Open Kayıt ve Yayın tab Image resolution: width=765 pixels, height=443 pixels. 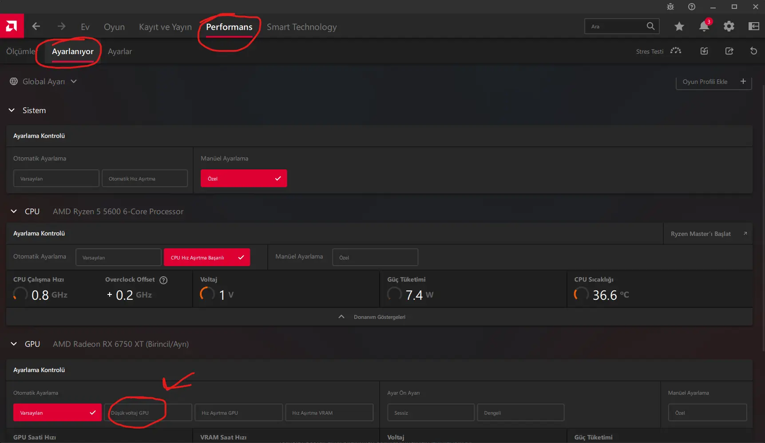point(165,27)
